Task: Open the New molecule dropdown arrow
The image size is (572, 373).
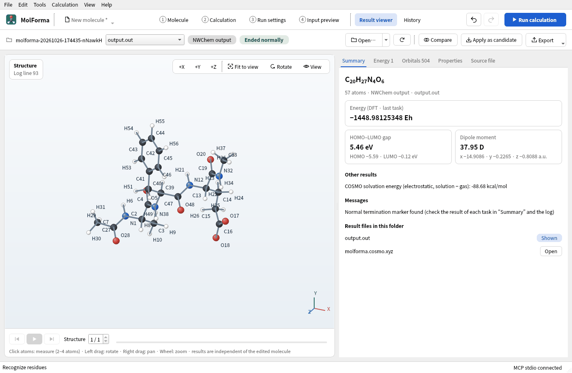Action: pyautogui.click(x=112, y=23)
